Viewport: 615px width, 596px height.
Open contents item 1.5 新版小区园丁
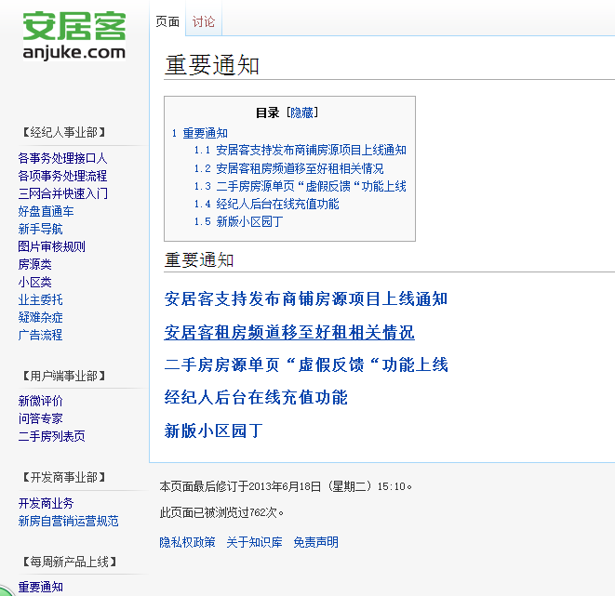coord(238,222)
